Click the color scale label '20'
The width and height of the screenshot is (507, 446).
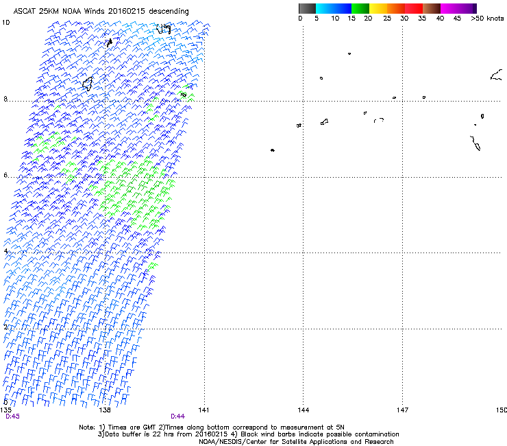pyautogui.click(x=368, y=19)
